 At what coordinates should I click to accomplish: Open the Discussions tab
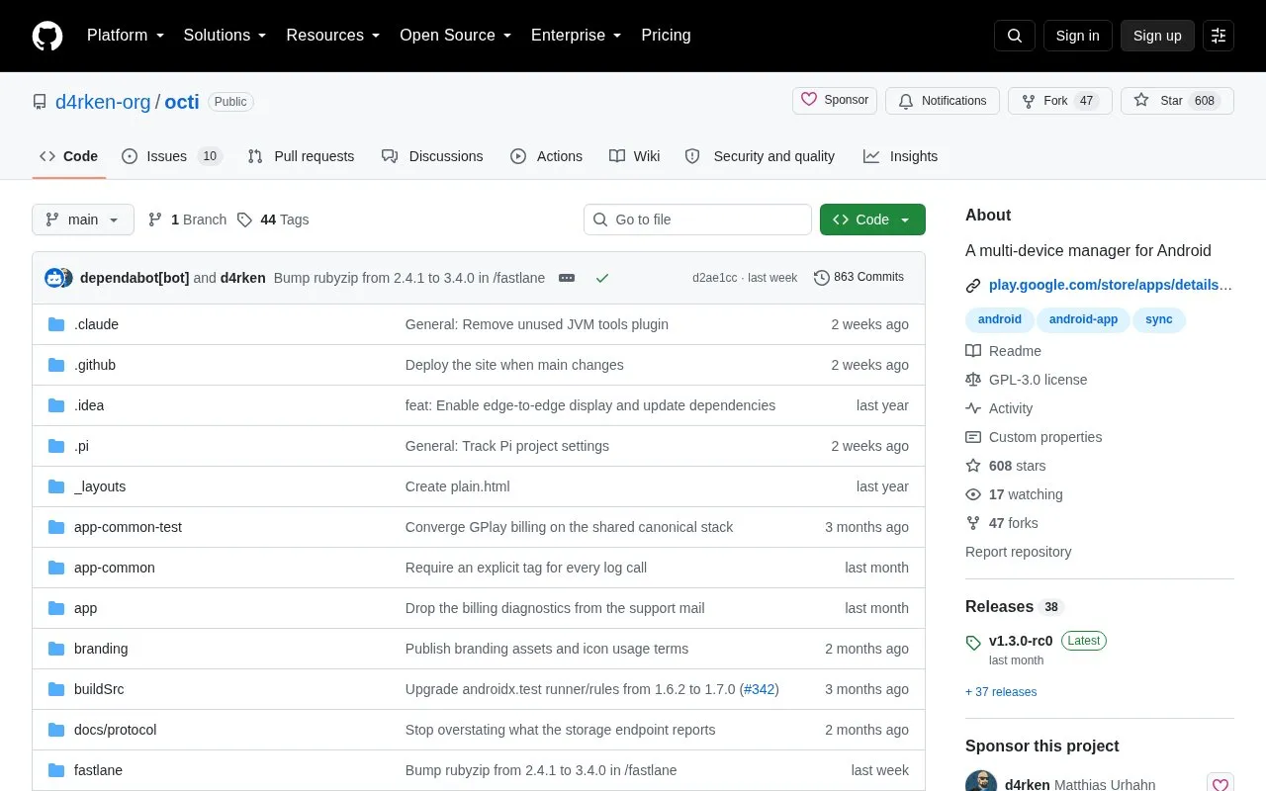click(432, 156)
